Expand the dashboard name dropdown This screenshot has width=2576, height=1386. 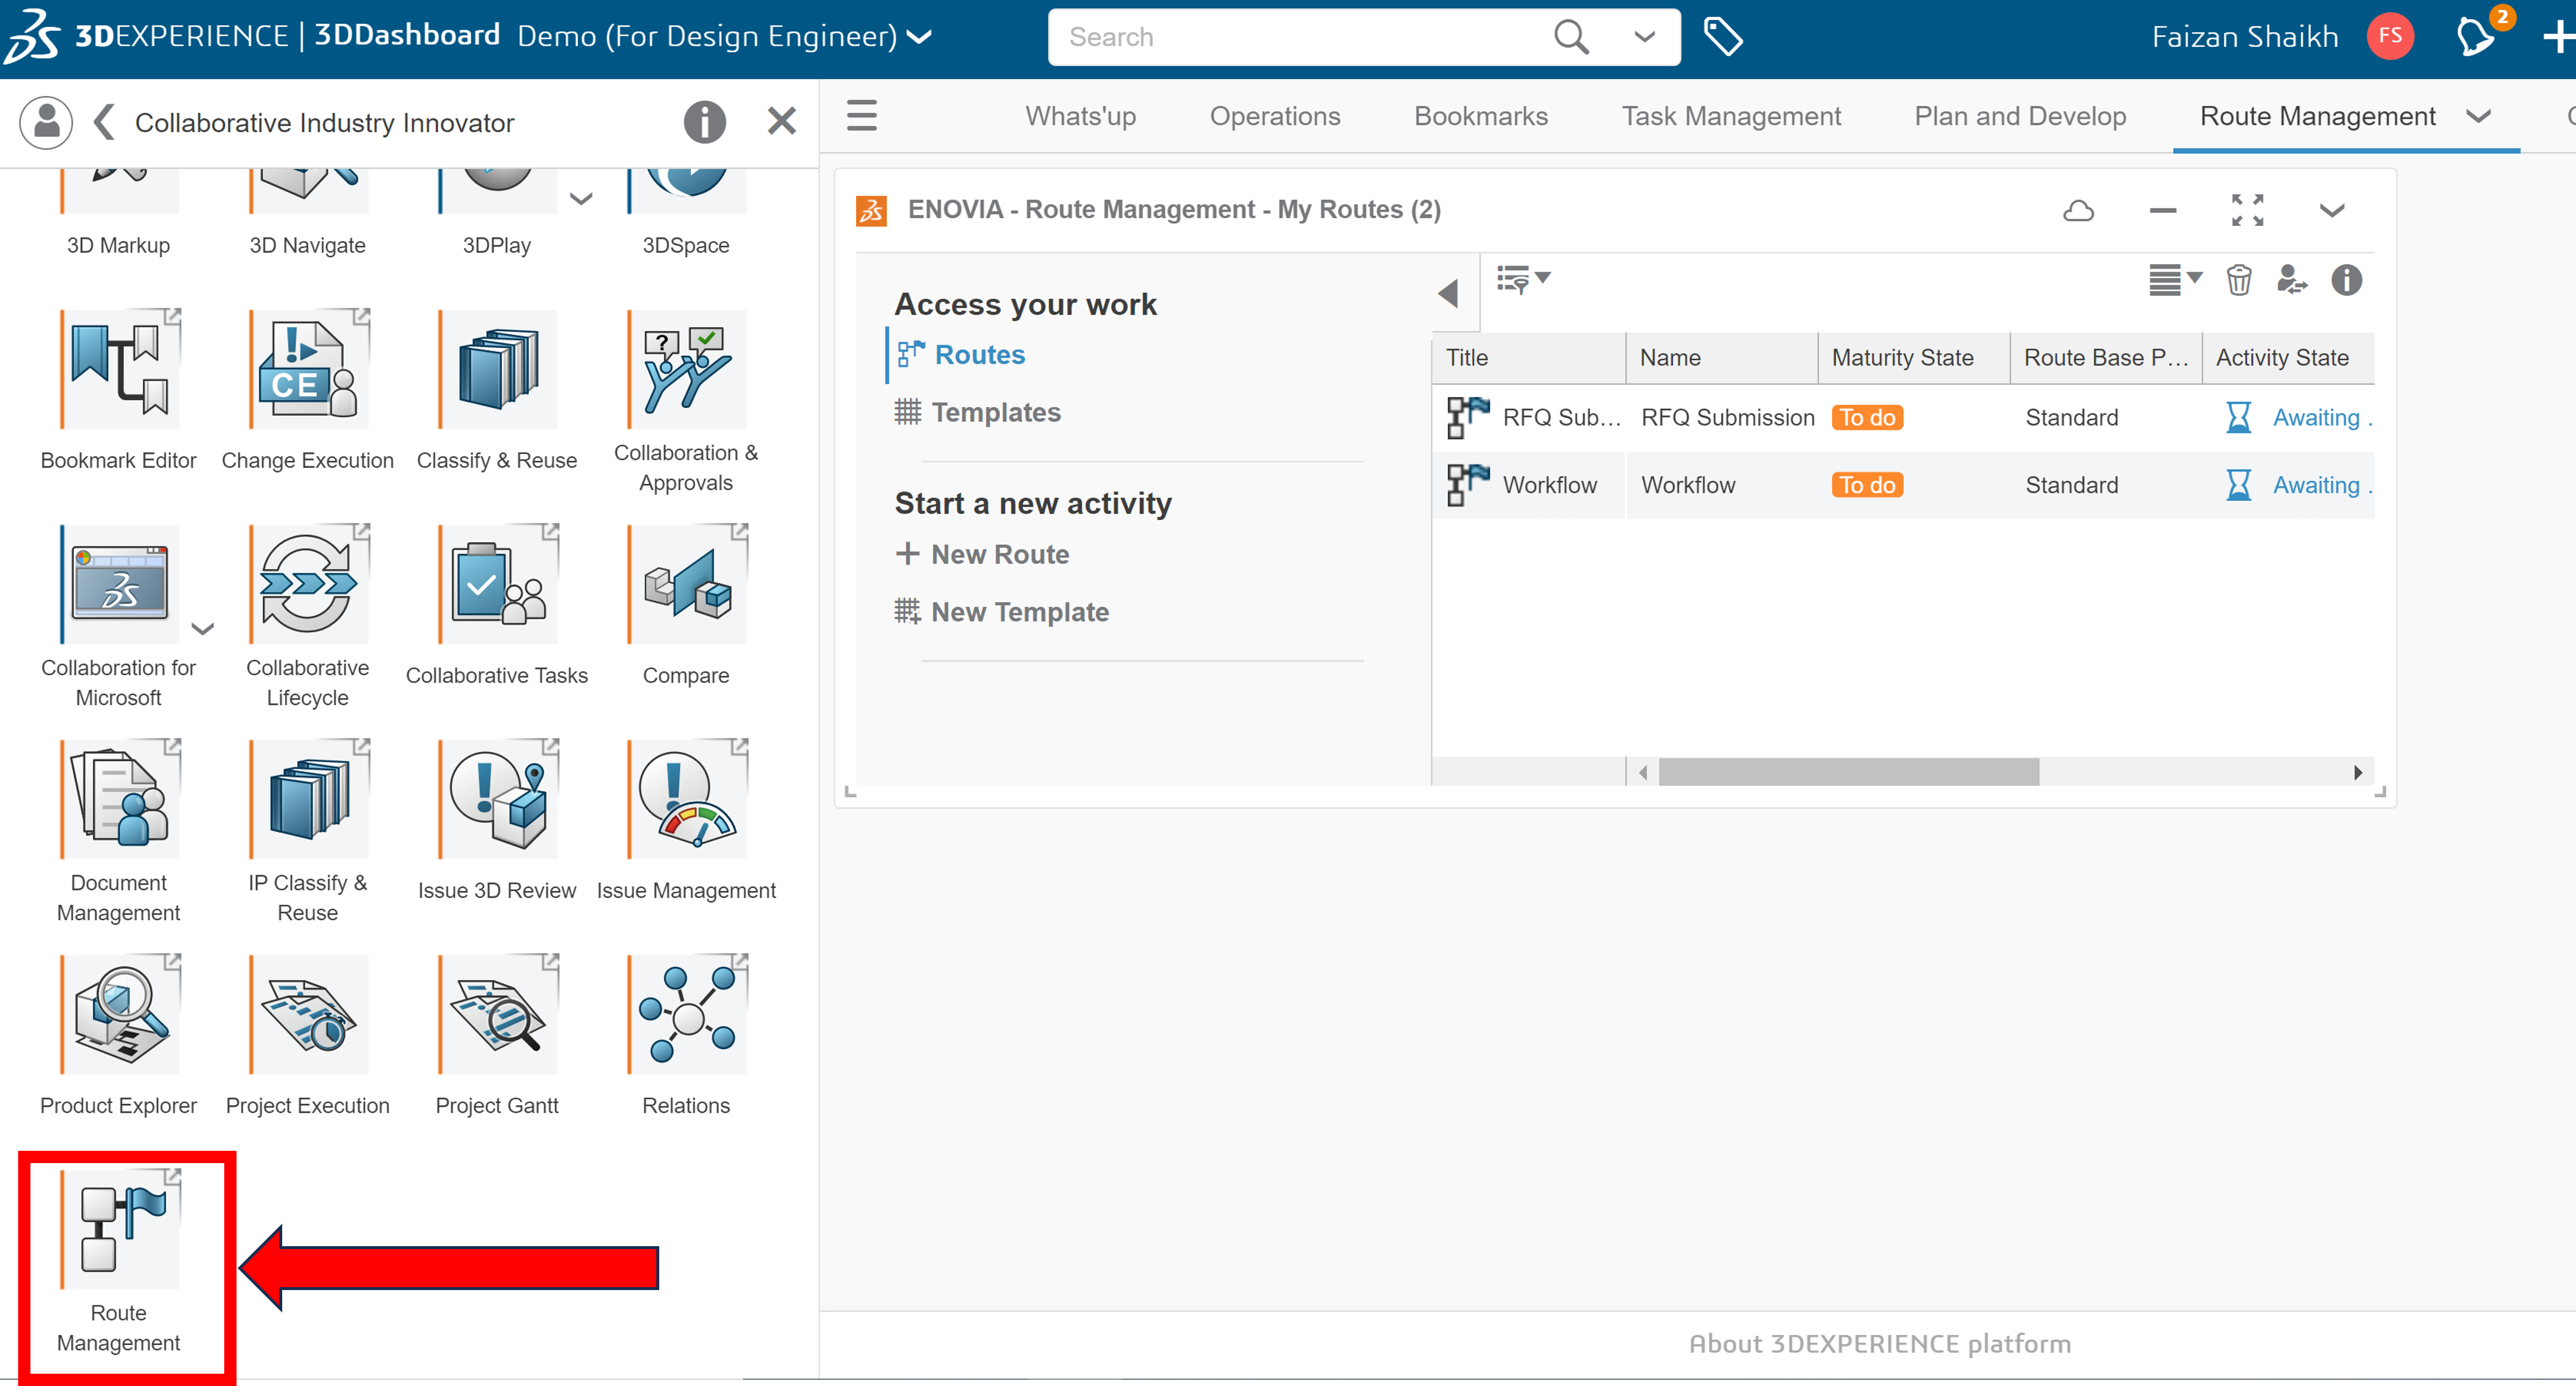coord(920,37)
